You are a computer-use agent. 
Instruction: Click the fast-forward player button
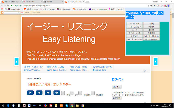[48, 93]
